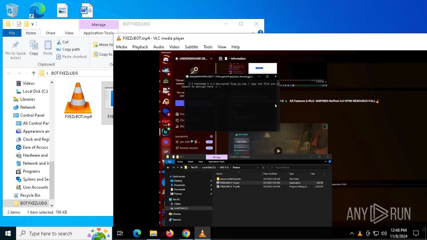Click Copy to in ribbon
This screenshot has width=427, height=240.
coord(103,54)
